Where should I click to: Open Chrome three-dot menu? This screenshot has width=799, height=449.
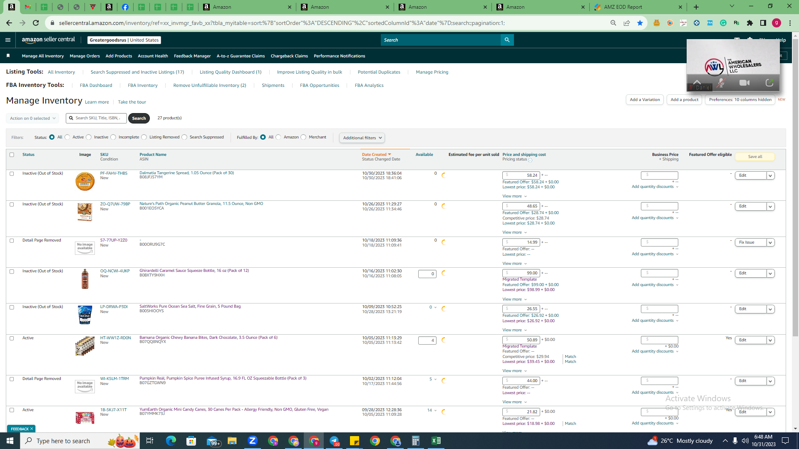click(790, 23)
